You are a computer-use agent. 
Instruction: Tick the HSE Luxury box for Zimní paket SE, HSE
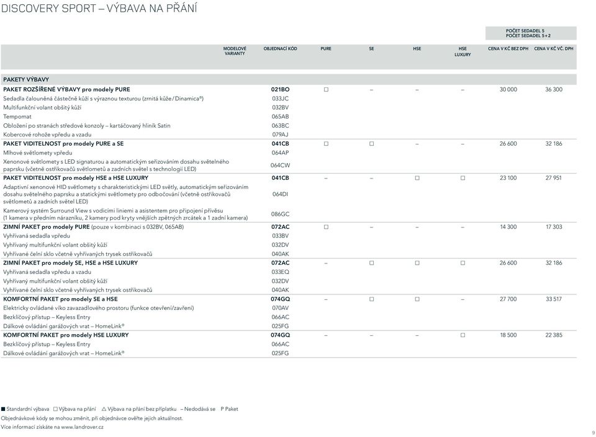tap(463, 263)
